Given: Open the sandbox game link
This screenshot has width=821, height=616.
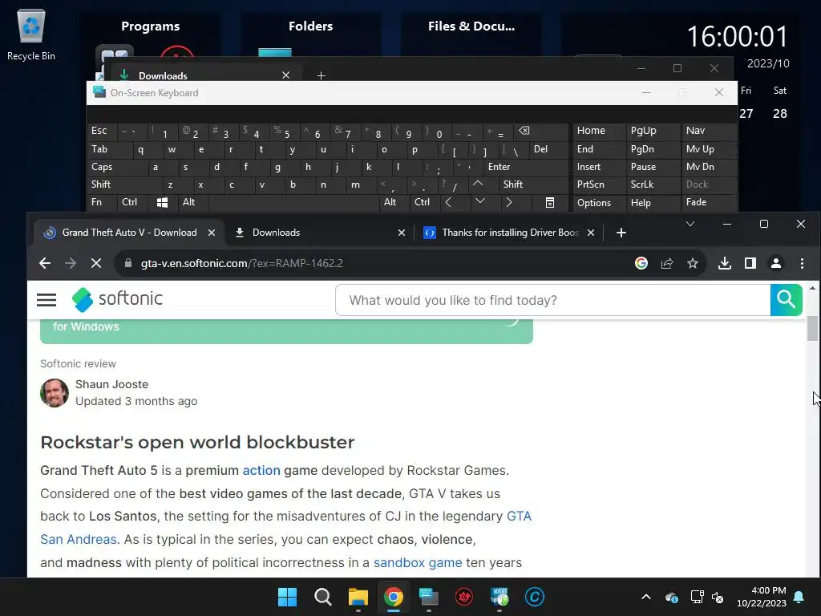Looking at the screenshot, I should 418,562.
